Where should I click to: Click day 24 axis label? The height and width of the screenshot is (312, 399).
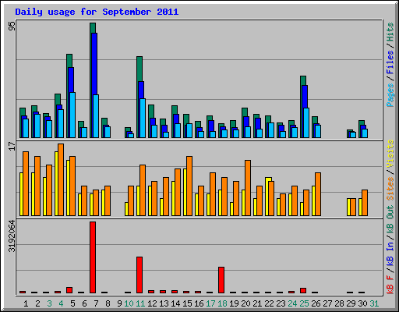292,303
